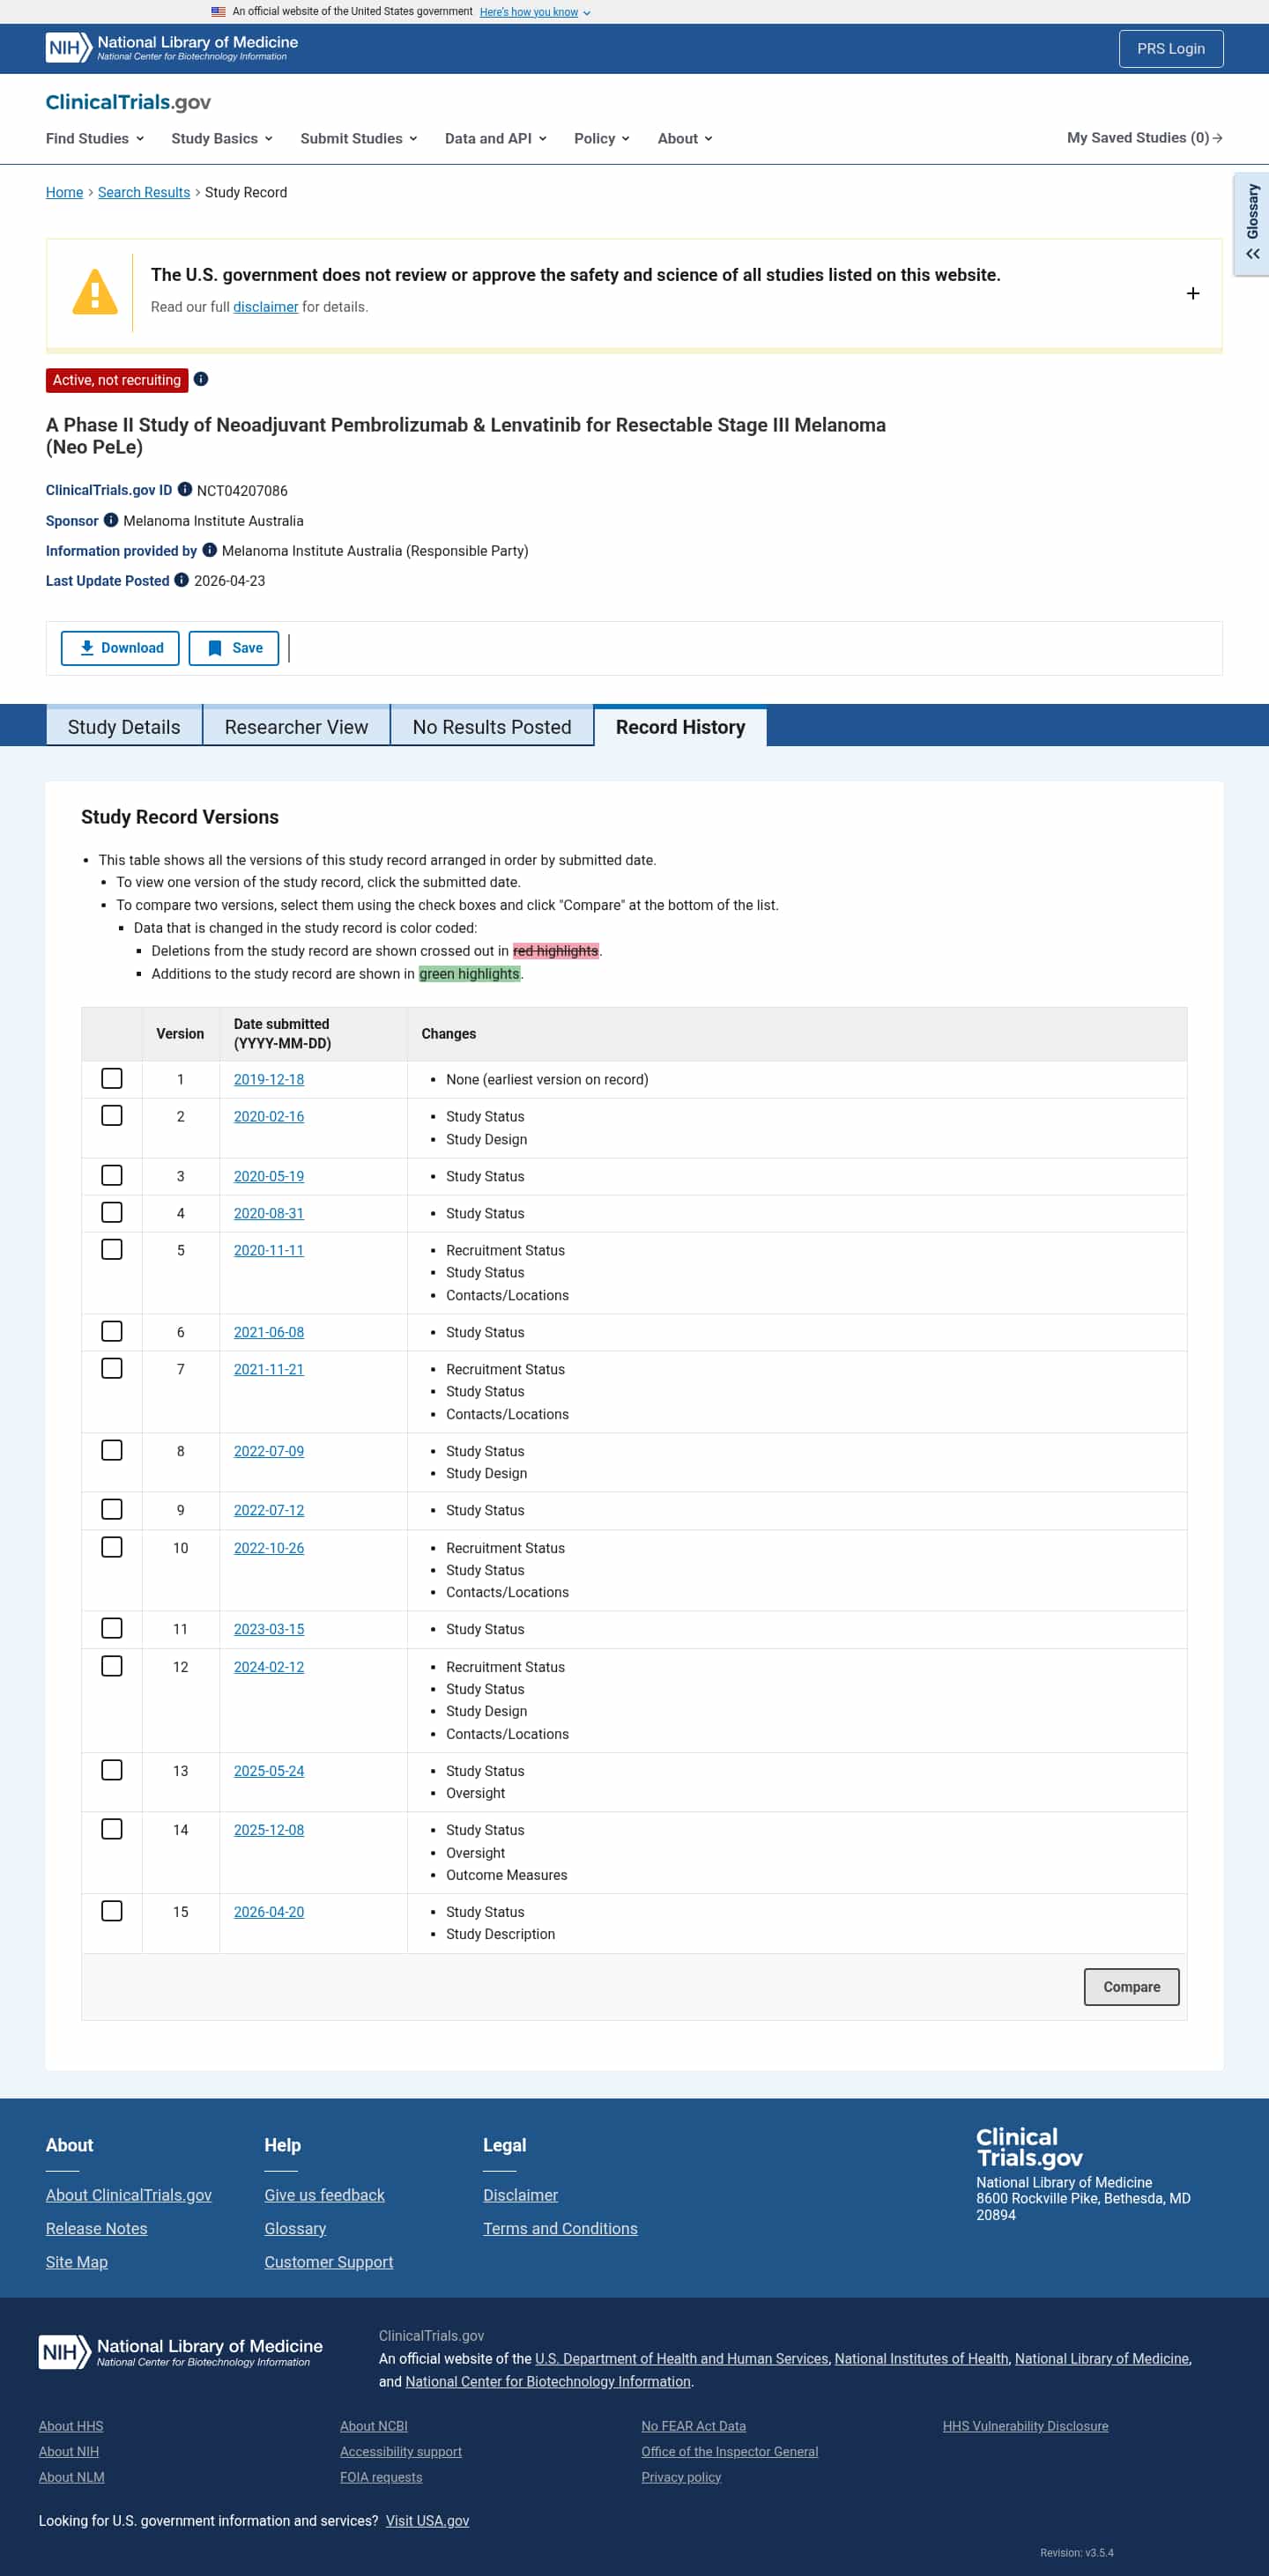The width and height of the screenshot is (1269, 2576).
Task: View version dated 2022-07-09
Action: [x=269, y=1451]
